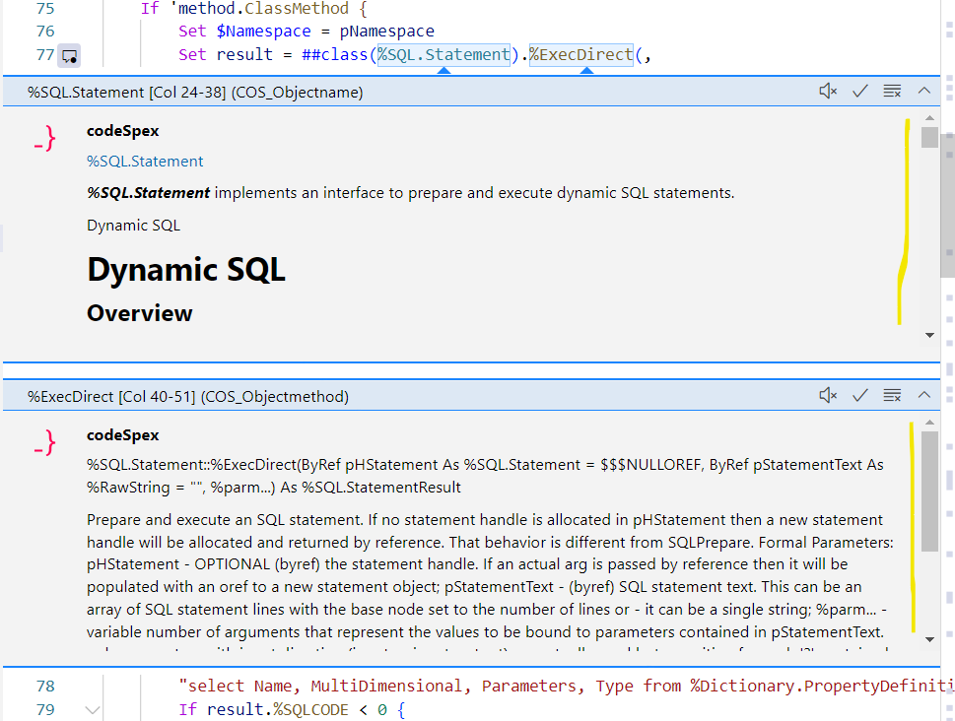This screenshot has height=721, width=955.
Task: Click the dismiss-text icon in %SQL.Statement panel header
Action: click(892, 90)
